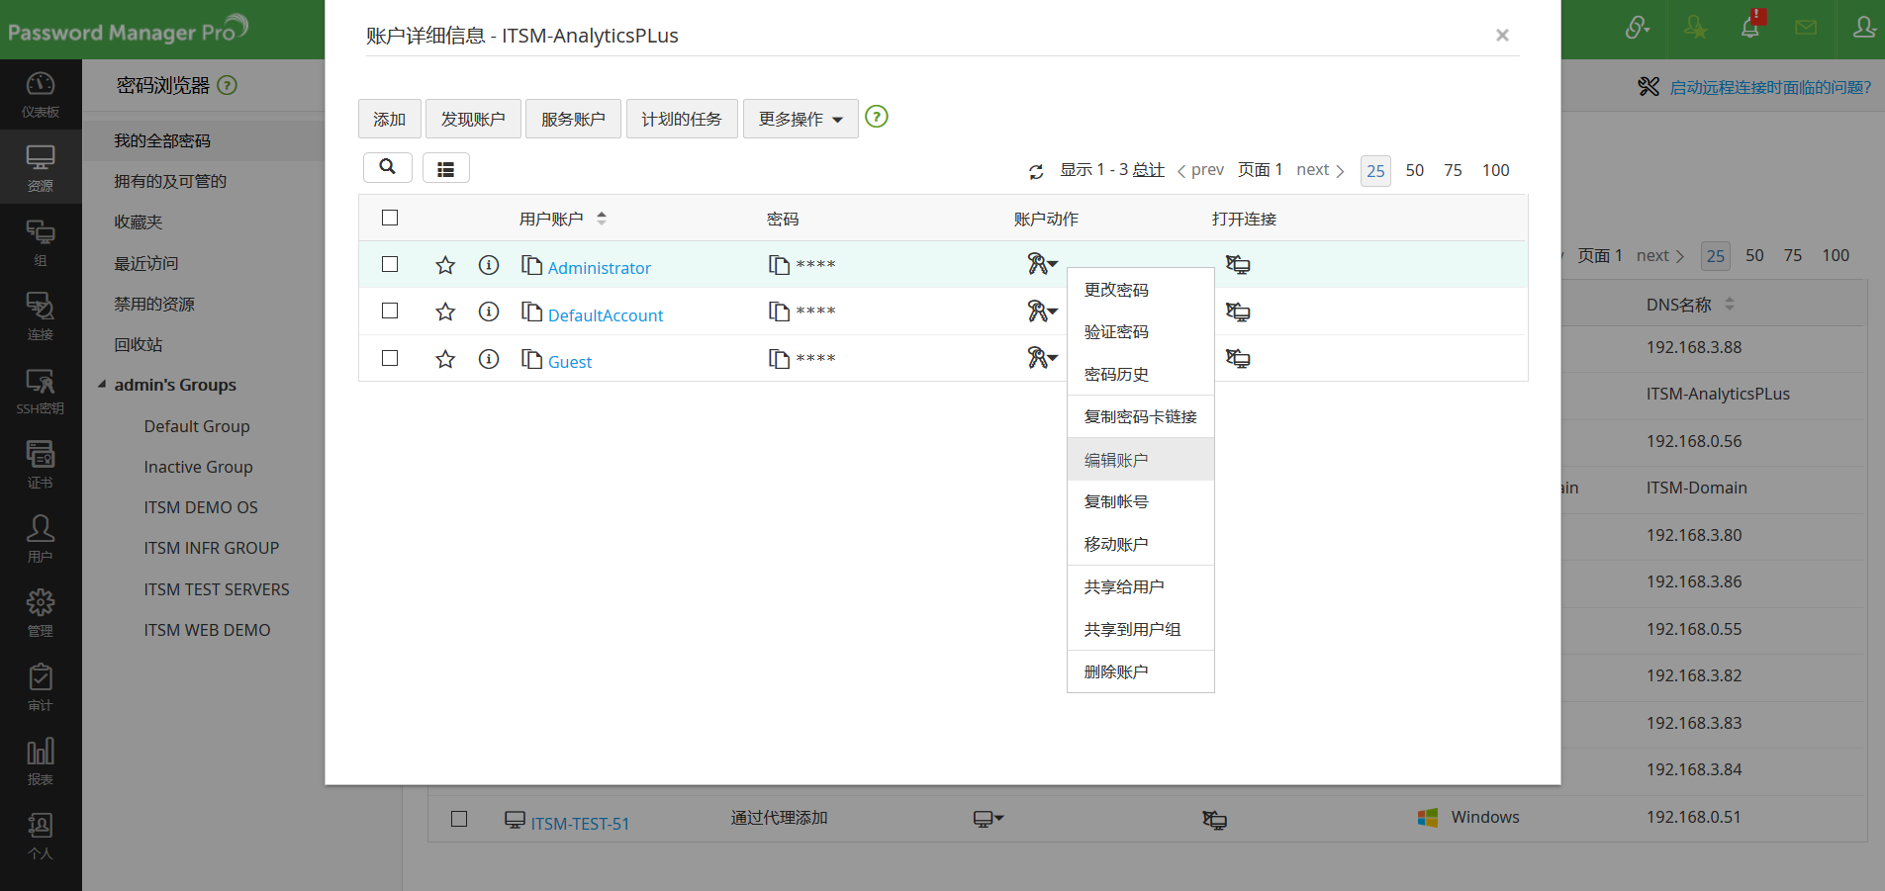Sort background table by DNS名称
The image size is (1885, 891).
1730,305
